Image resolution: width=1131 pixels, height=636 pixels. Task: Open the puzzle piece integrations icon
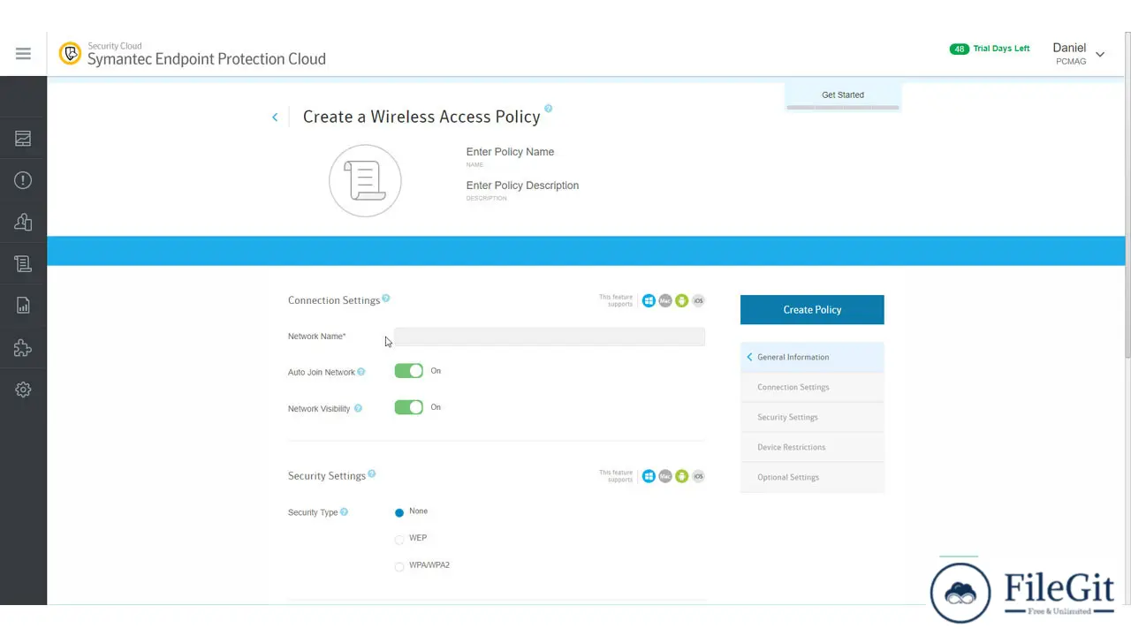pyautogui.click(x=23, y=348)
